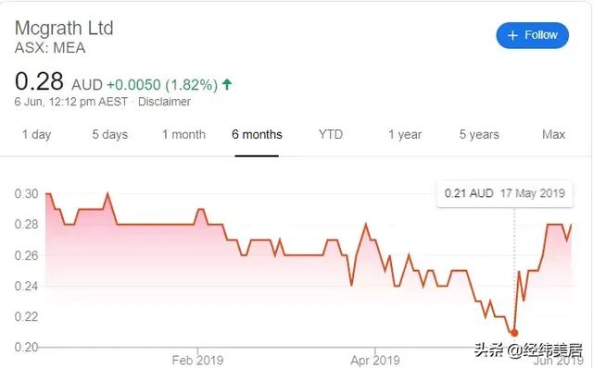Select the 1 day range tab
This screenshot has height=368, width=593.
tap(36, 134)
